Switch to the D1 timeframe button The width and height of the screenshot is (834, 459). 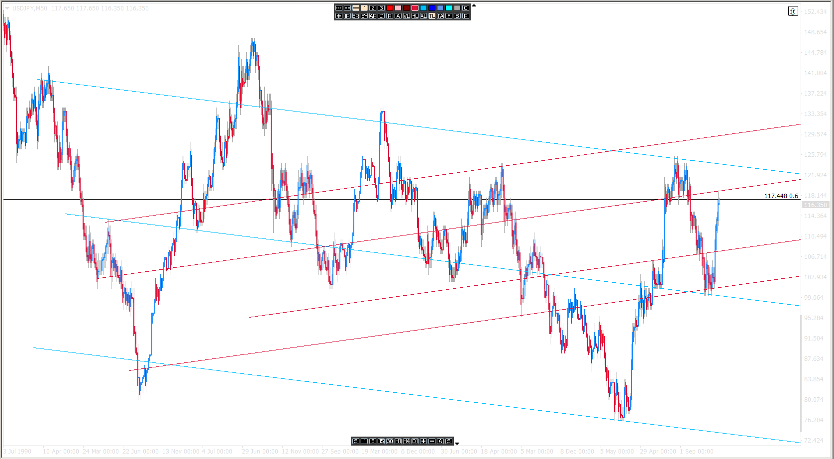coord(415,441)
